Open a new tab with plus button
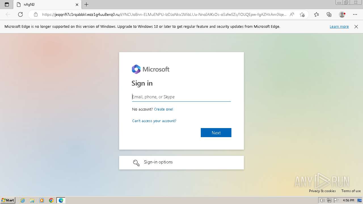Image resolution: width=363 pixels, height=204 pixels. 86,5
